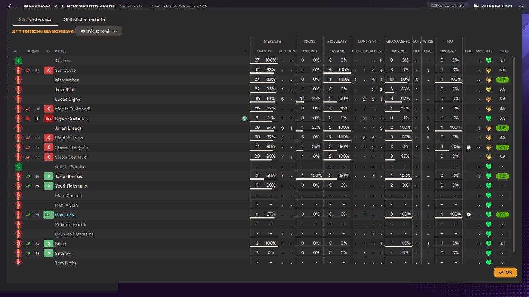Click the green condition heart in Alisson's row

pos(488,61)
